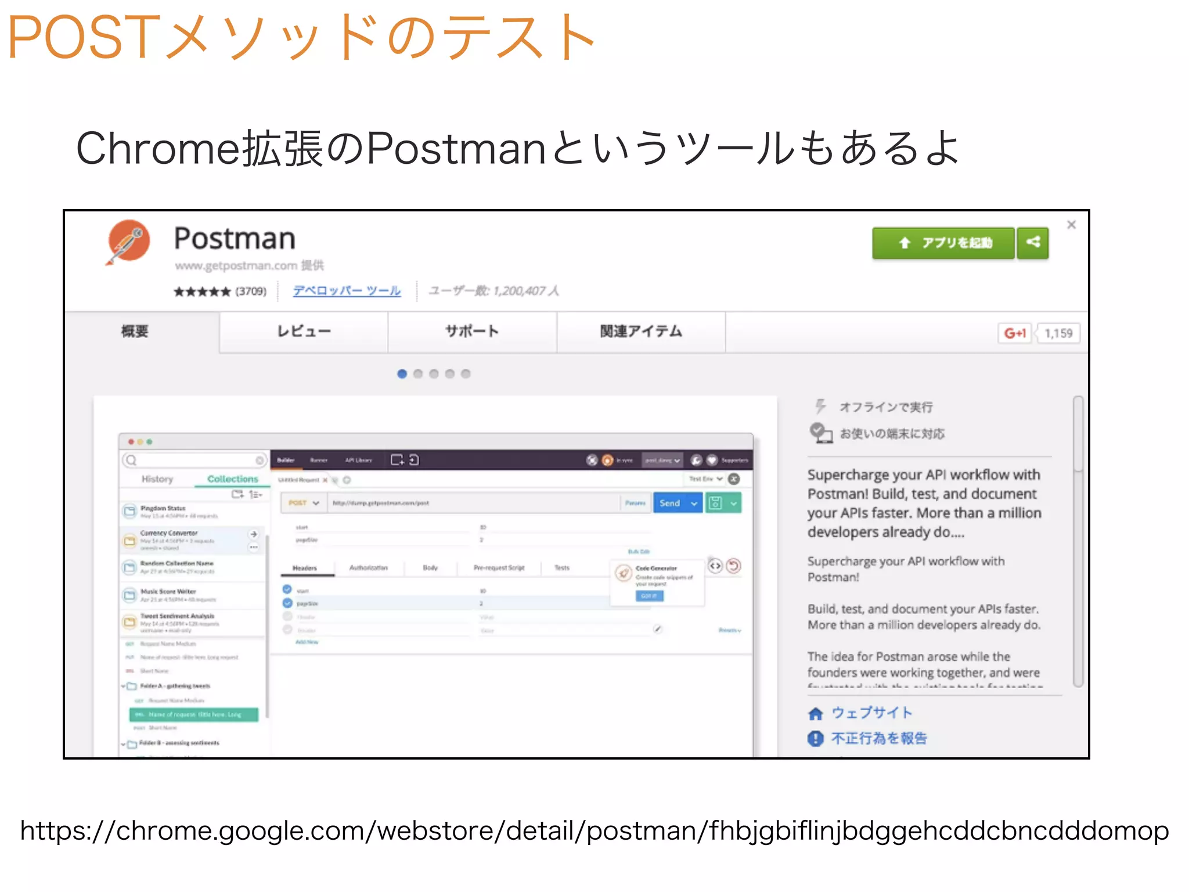1189x892 pixels.
Task: Click the Music Score Writer collection icon
Action: point(129,595)
